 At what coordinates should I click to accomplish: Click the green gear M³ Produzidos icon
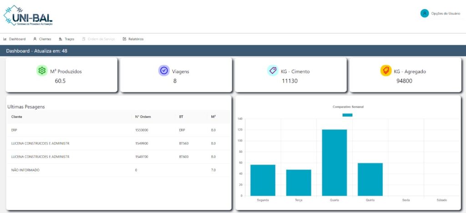[42, 71]
